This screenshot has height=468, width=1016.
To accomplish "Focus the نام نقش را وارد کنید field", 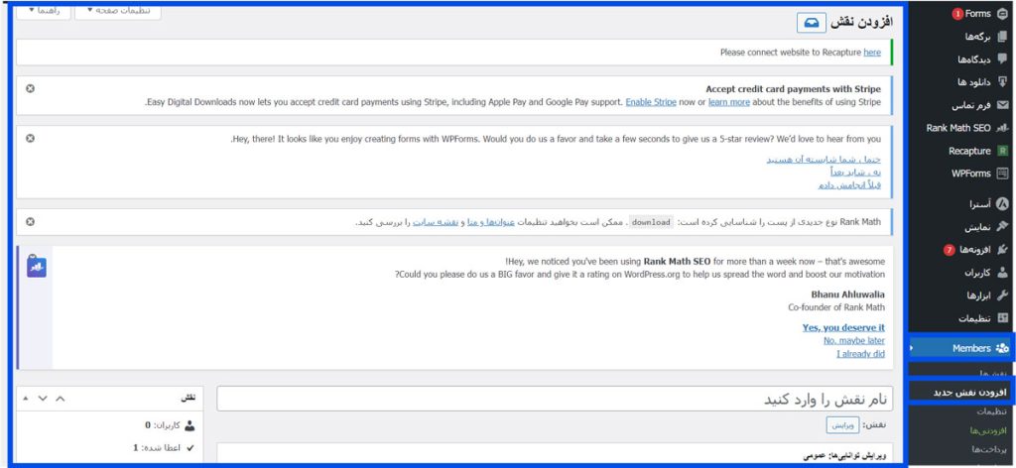I will tap(555, 399).
